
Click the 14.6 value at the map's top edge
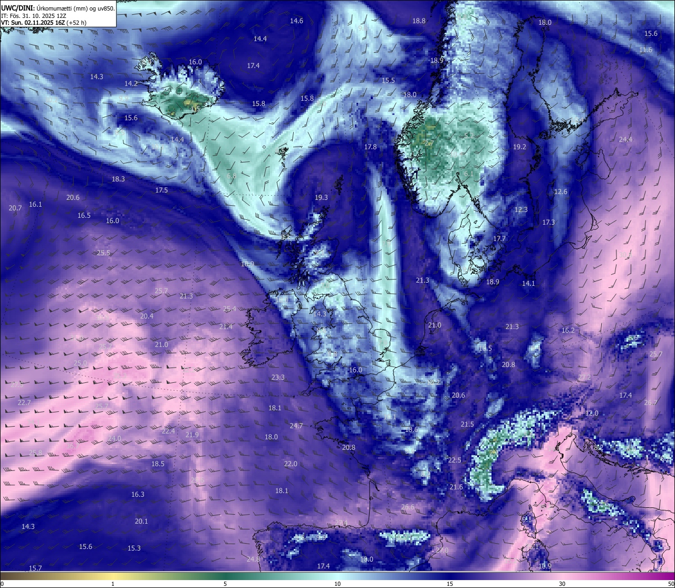(297, 21)
